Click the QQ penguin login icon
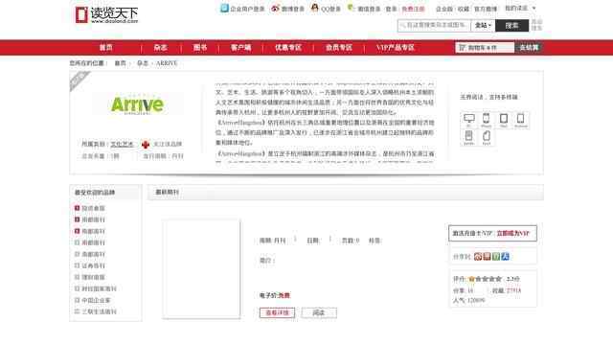Viewport: 613px width, 345px height. click(315, 8)
